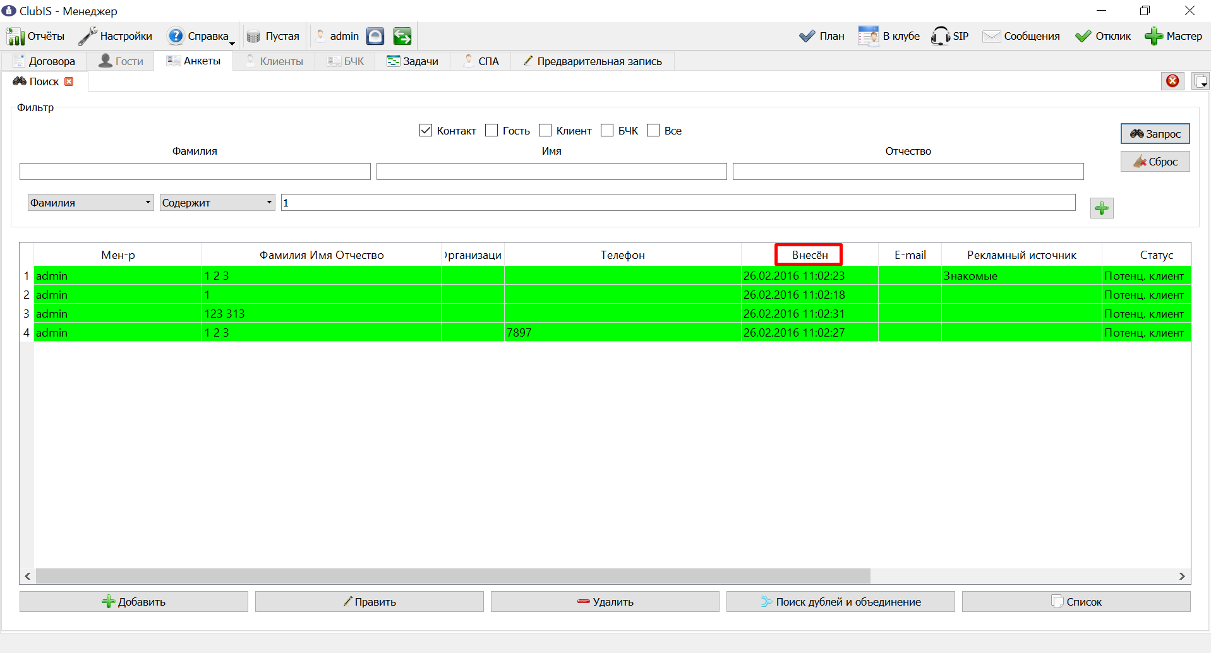Open the Договора tab

pyautogui.click(x=44, y=61)
